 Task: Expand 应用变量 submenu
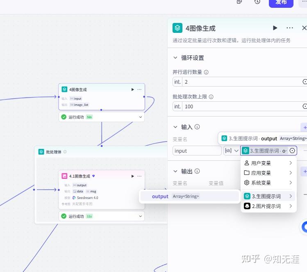268,173
